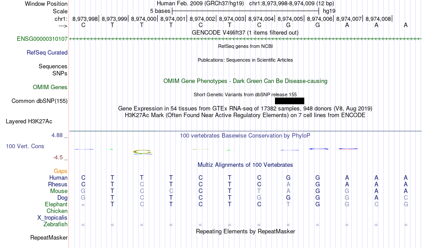422x248 pixels.
Task: Click Multiz Alignments of 100 Vertebrates title
Action: (x=245, y=165)
